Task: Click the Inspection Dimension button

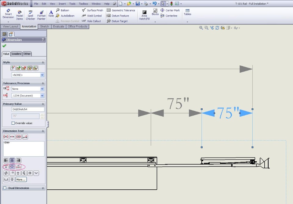Action: (x=19, y=137)
